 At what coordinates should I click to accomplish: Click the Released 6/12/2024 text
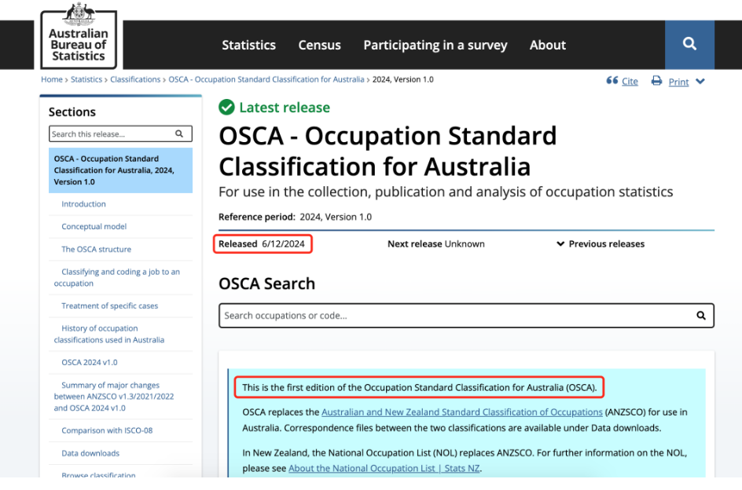pos(262,244)
